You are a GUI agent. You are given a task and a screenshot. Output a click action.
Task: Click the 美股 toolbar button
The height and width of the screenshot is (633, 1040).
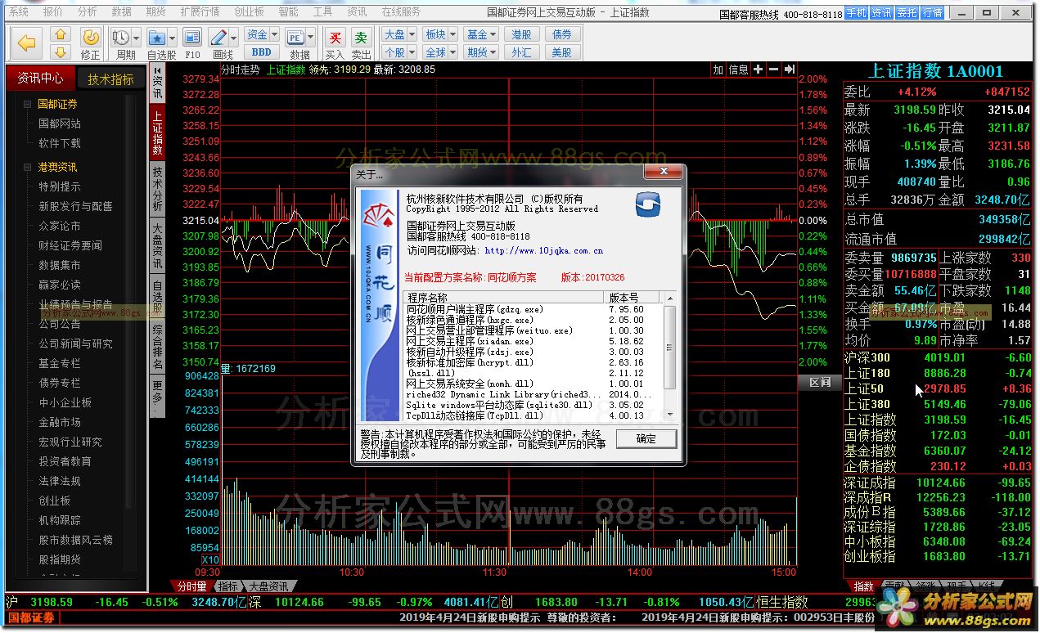coord(562,52)
